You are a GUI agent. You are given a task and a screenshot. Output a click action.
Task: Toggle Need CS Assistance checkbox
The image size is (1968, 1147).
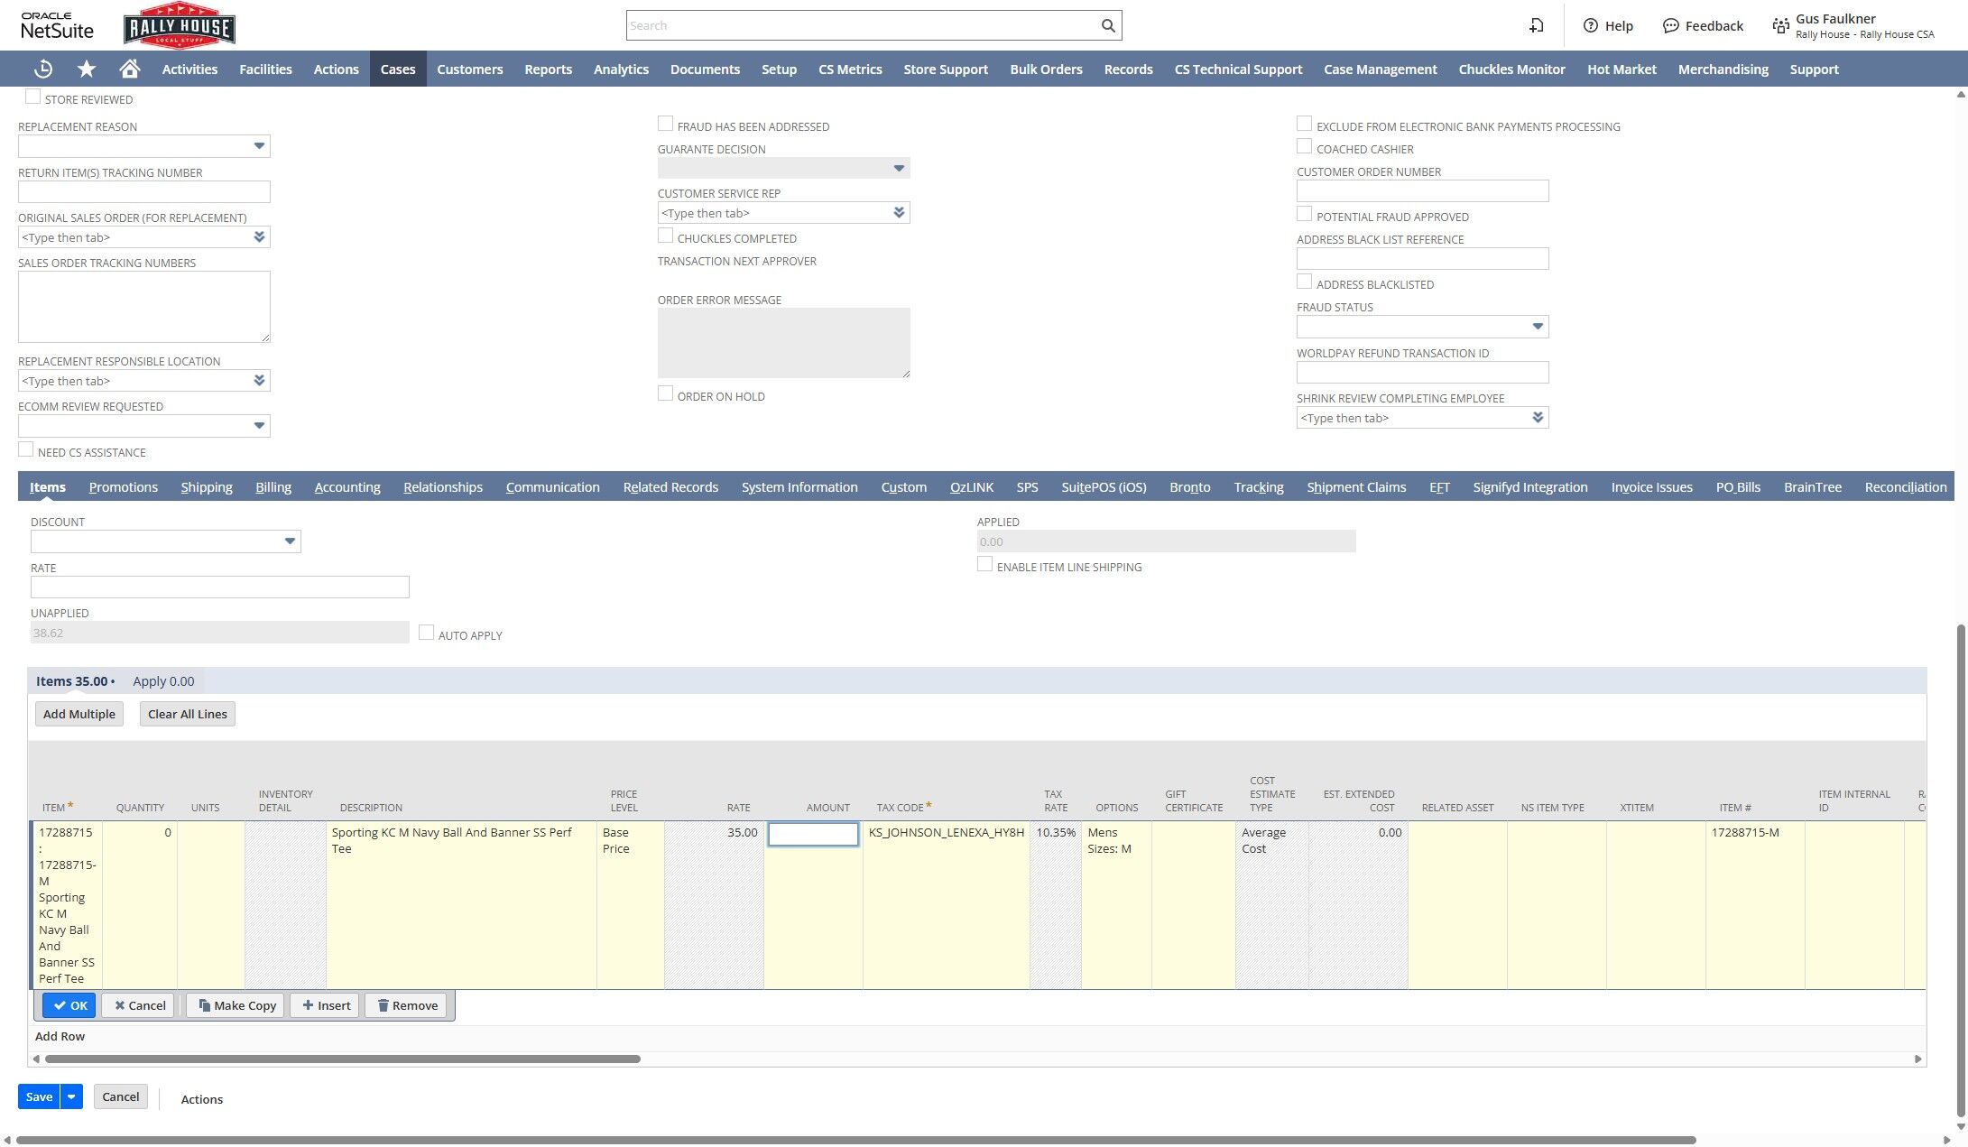[x=25, y=449]
